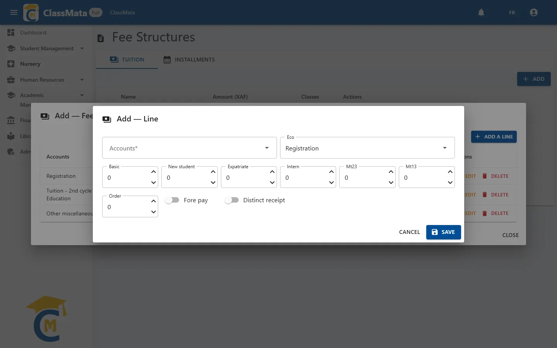Decrease the Expatriate value

(272, 183)
